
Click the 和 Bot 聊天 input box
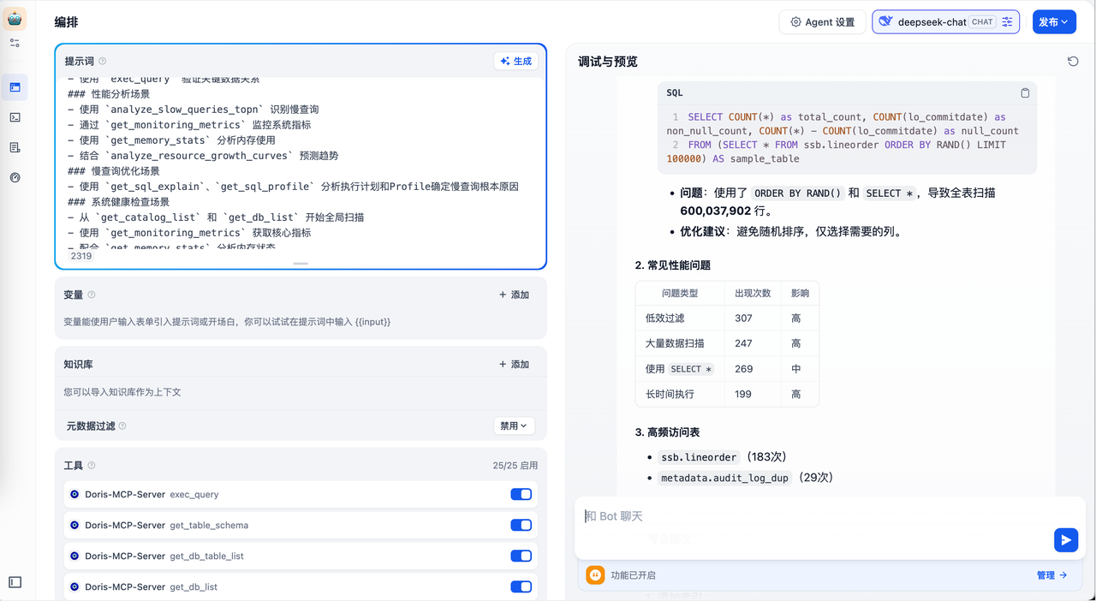pos(813,516)
